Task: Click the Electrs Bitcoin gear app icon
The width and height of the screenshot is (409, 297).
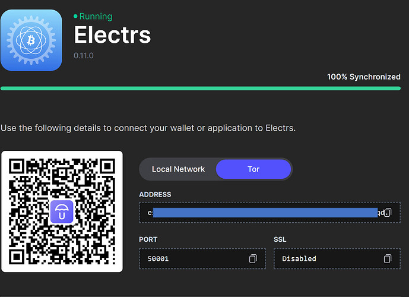Action: (31, 40)
